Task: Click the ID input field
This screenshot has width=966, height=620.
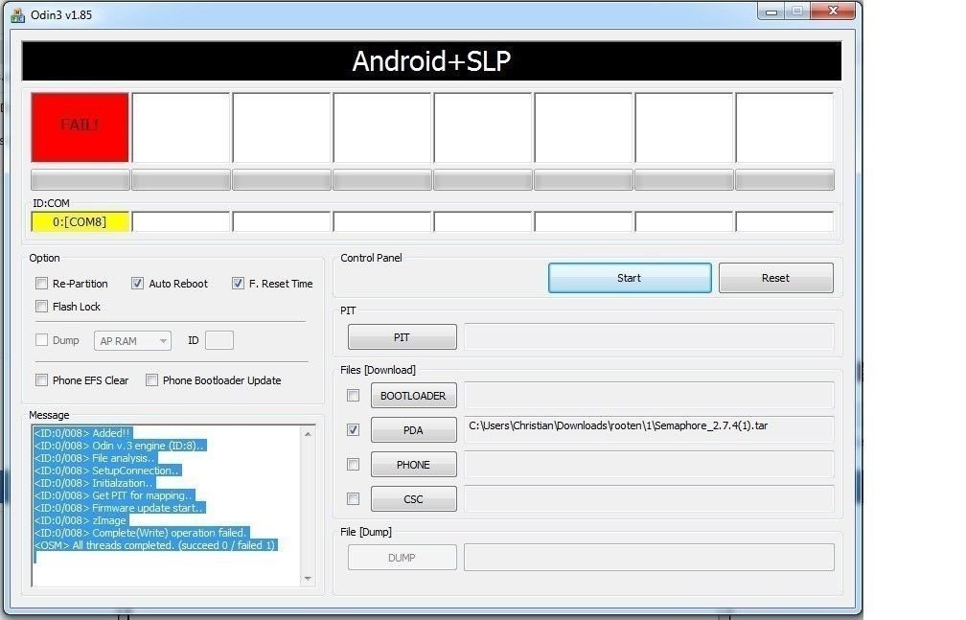Action: (219, 340)
